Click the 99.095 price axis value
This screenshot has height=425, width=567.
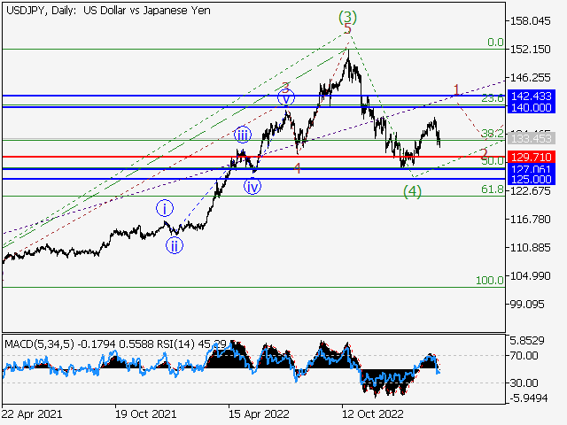[x=527, y=305]
